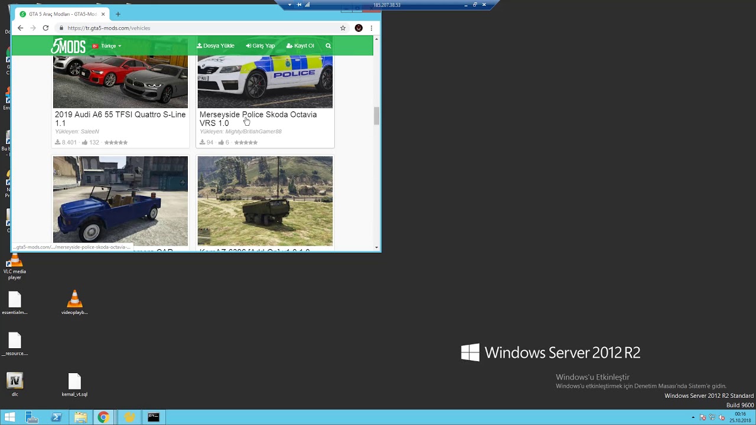Select the videoplayb... VLC file icon
Screen dimensions: 756x425
[x=74, y=303]
